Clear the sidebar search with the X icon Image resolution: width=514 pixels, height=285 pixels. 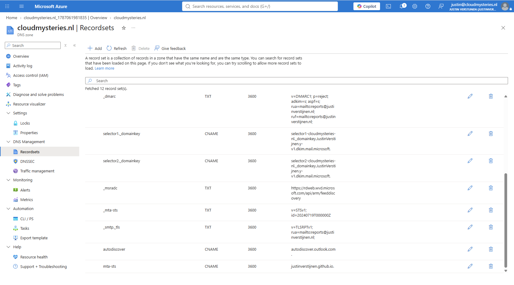(x=65, y=45)
